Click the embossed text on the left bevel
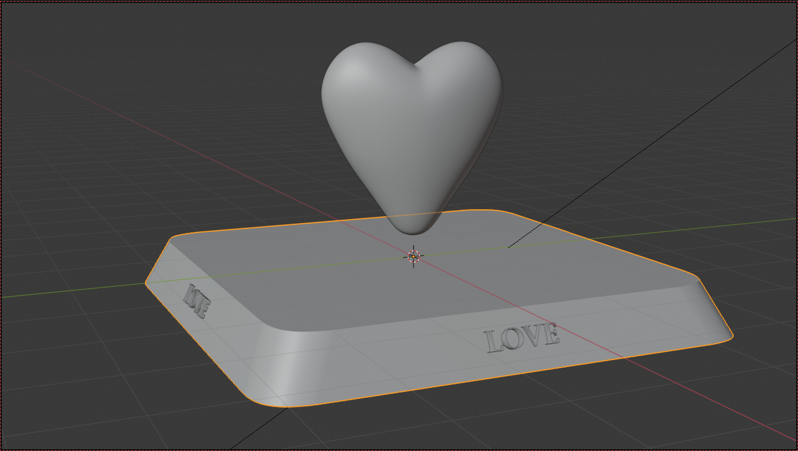The height and width of the screenshot is (451, 798). click(x=197, y=301)
